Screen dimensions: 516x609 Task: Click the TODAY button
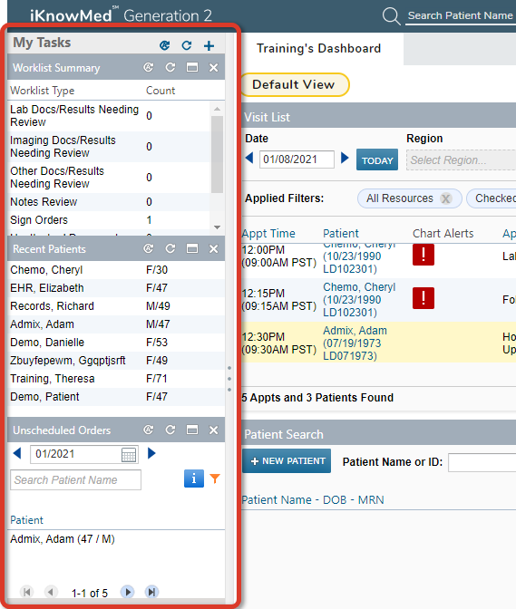point(377,159)
